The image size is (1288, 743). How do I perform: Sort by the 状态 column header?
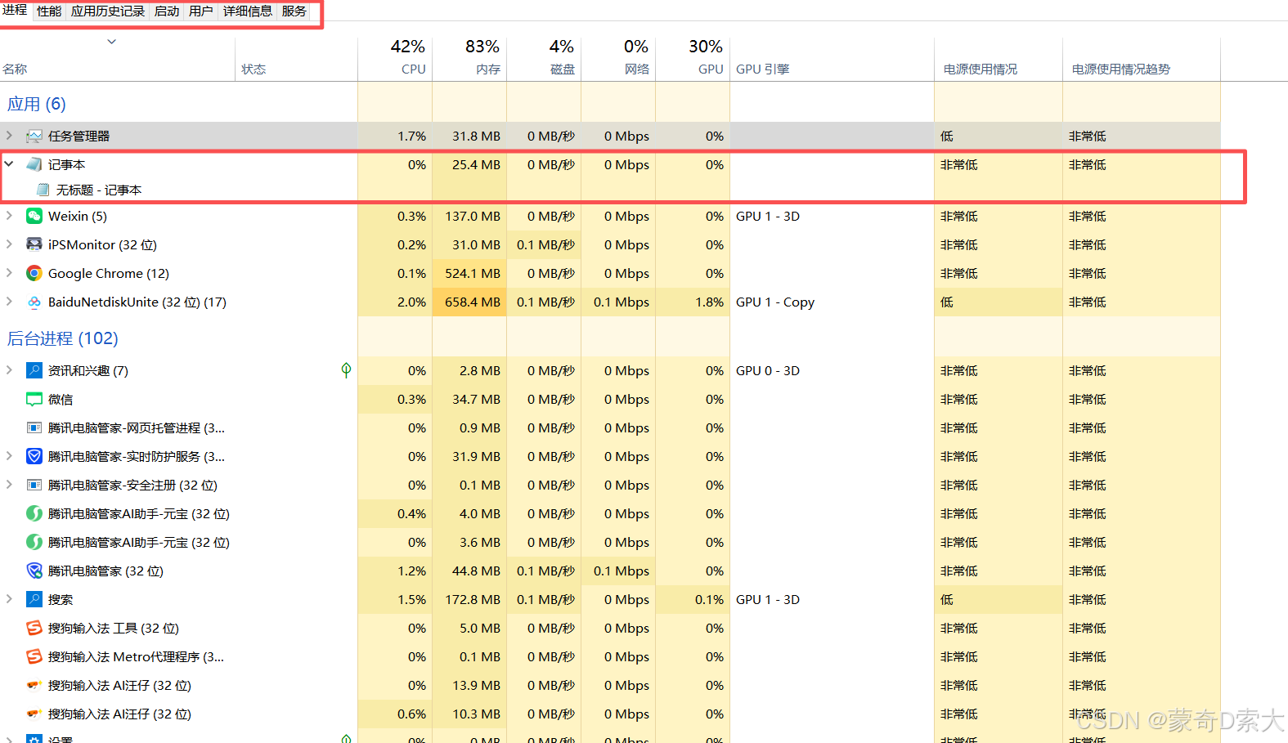(x=297, y=59)
